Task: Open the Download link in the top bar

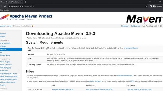Action: pyautogui.click(x=125, y=26)
